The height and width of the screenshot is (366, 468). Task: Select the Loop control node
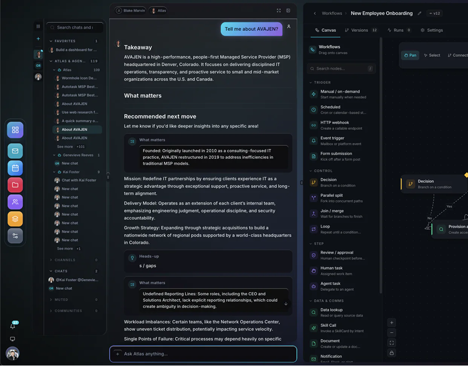(342, 229)
